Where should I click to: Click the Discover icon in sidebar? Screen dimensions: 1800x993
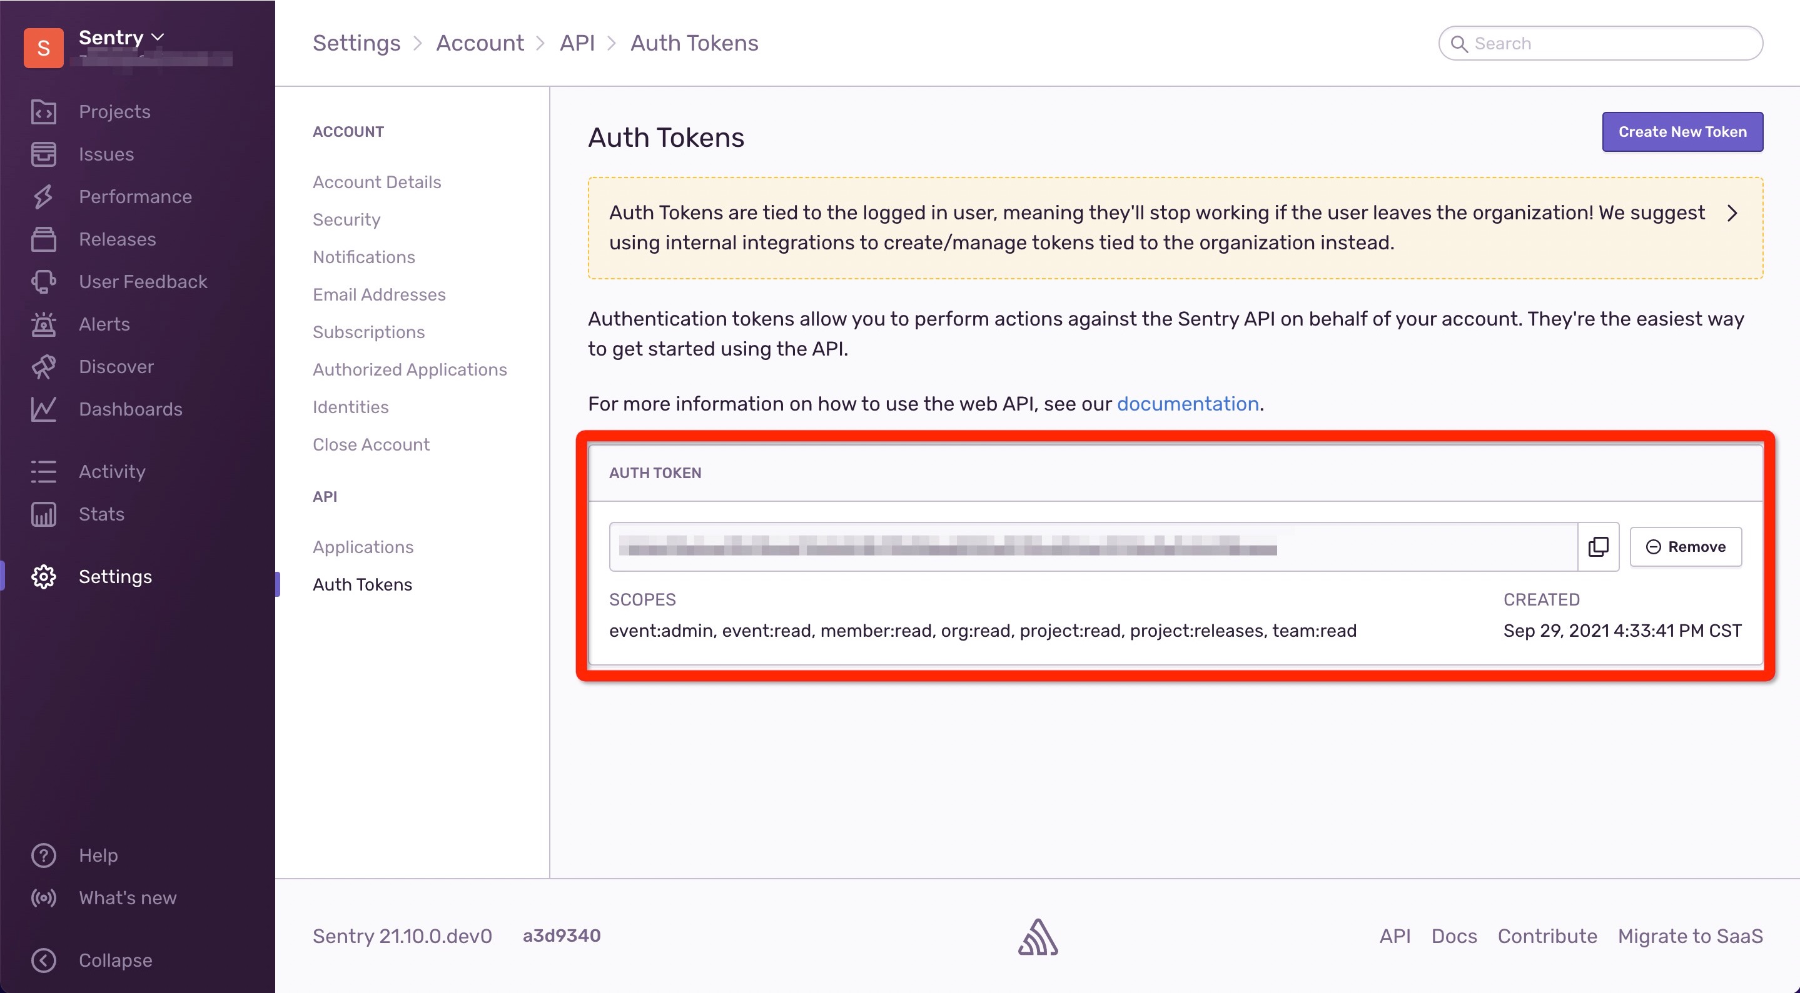(x=43, y=367)
